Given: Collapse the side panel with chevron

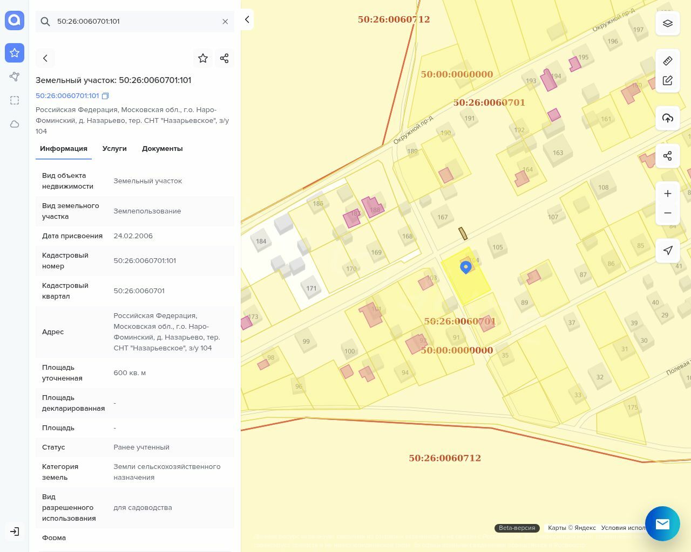Looking at the screenshot, I should click(x=247, y=19).
